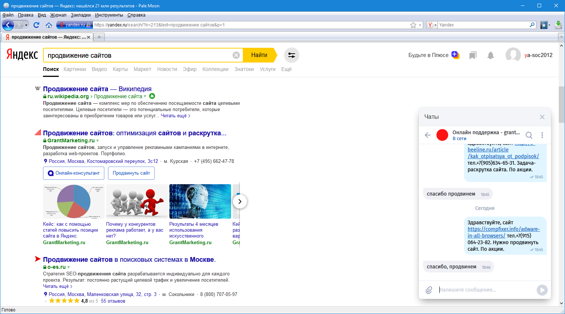Screen dimensions: 565x314
Task: Open the Правка menu
Action: tap(26, 15)
